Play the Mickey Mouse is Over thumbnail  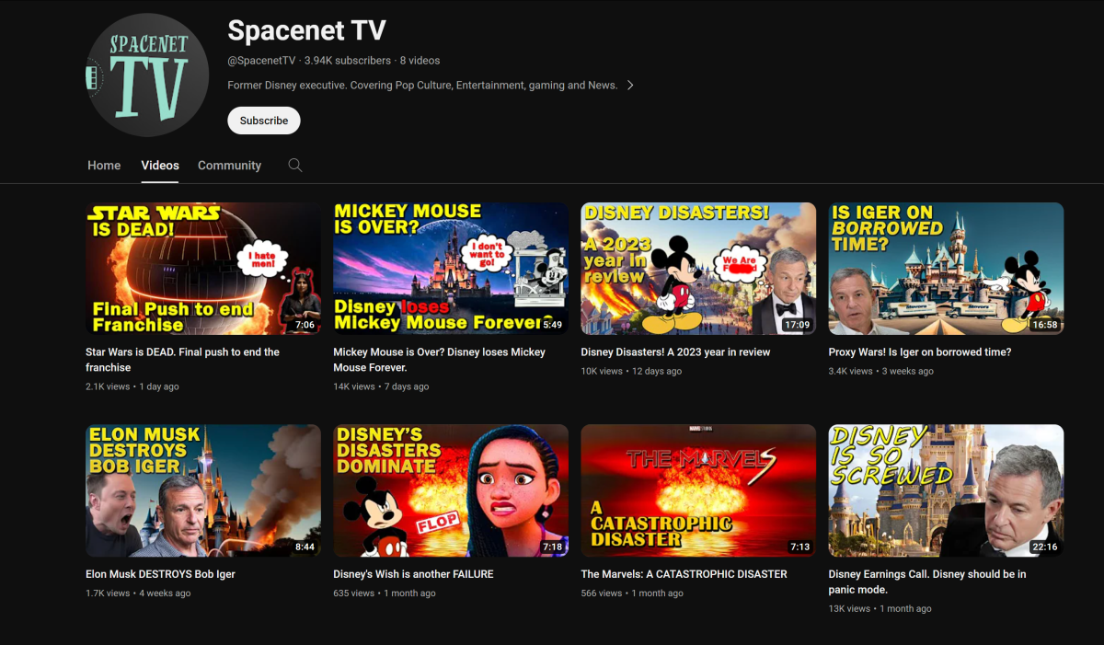[x=451, y=269]
